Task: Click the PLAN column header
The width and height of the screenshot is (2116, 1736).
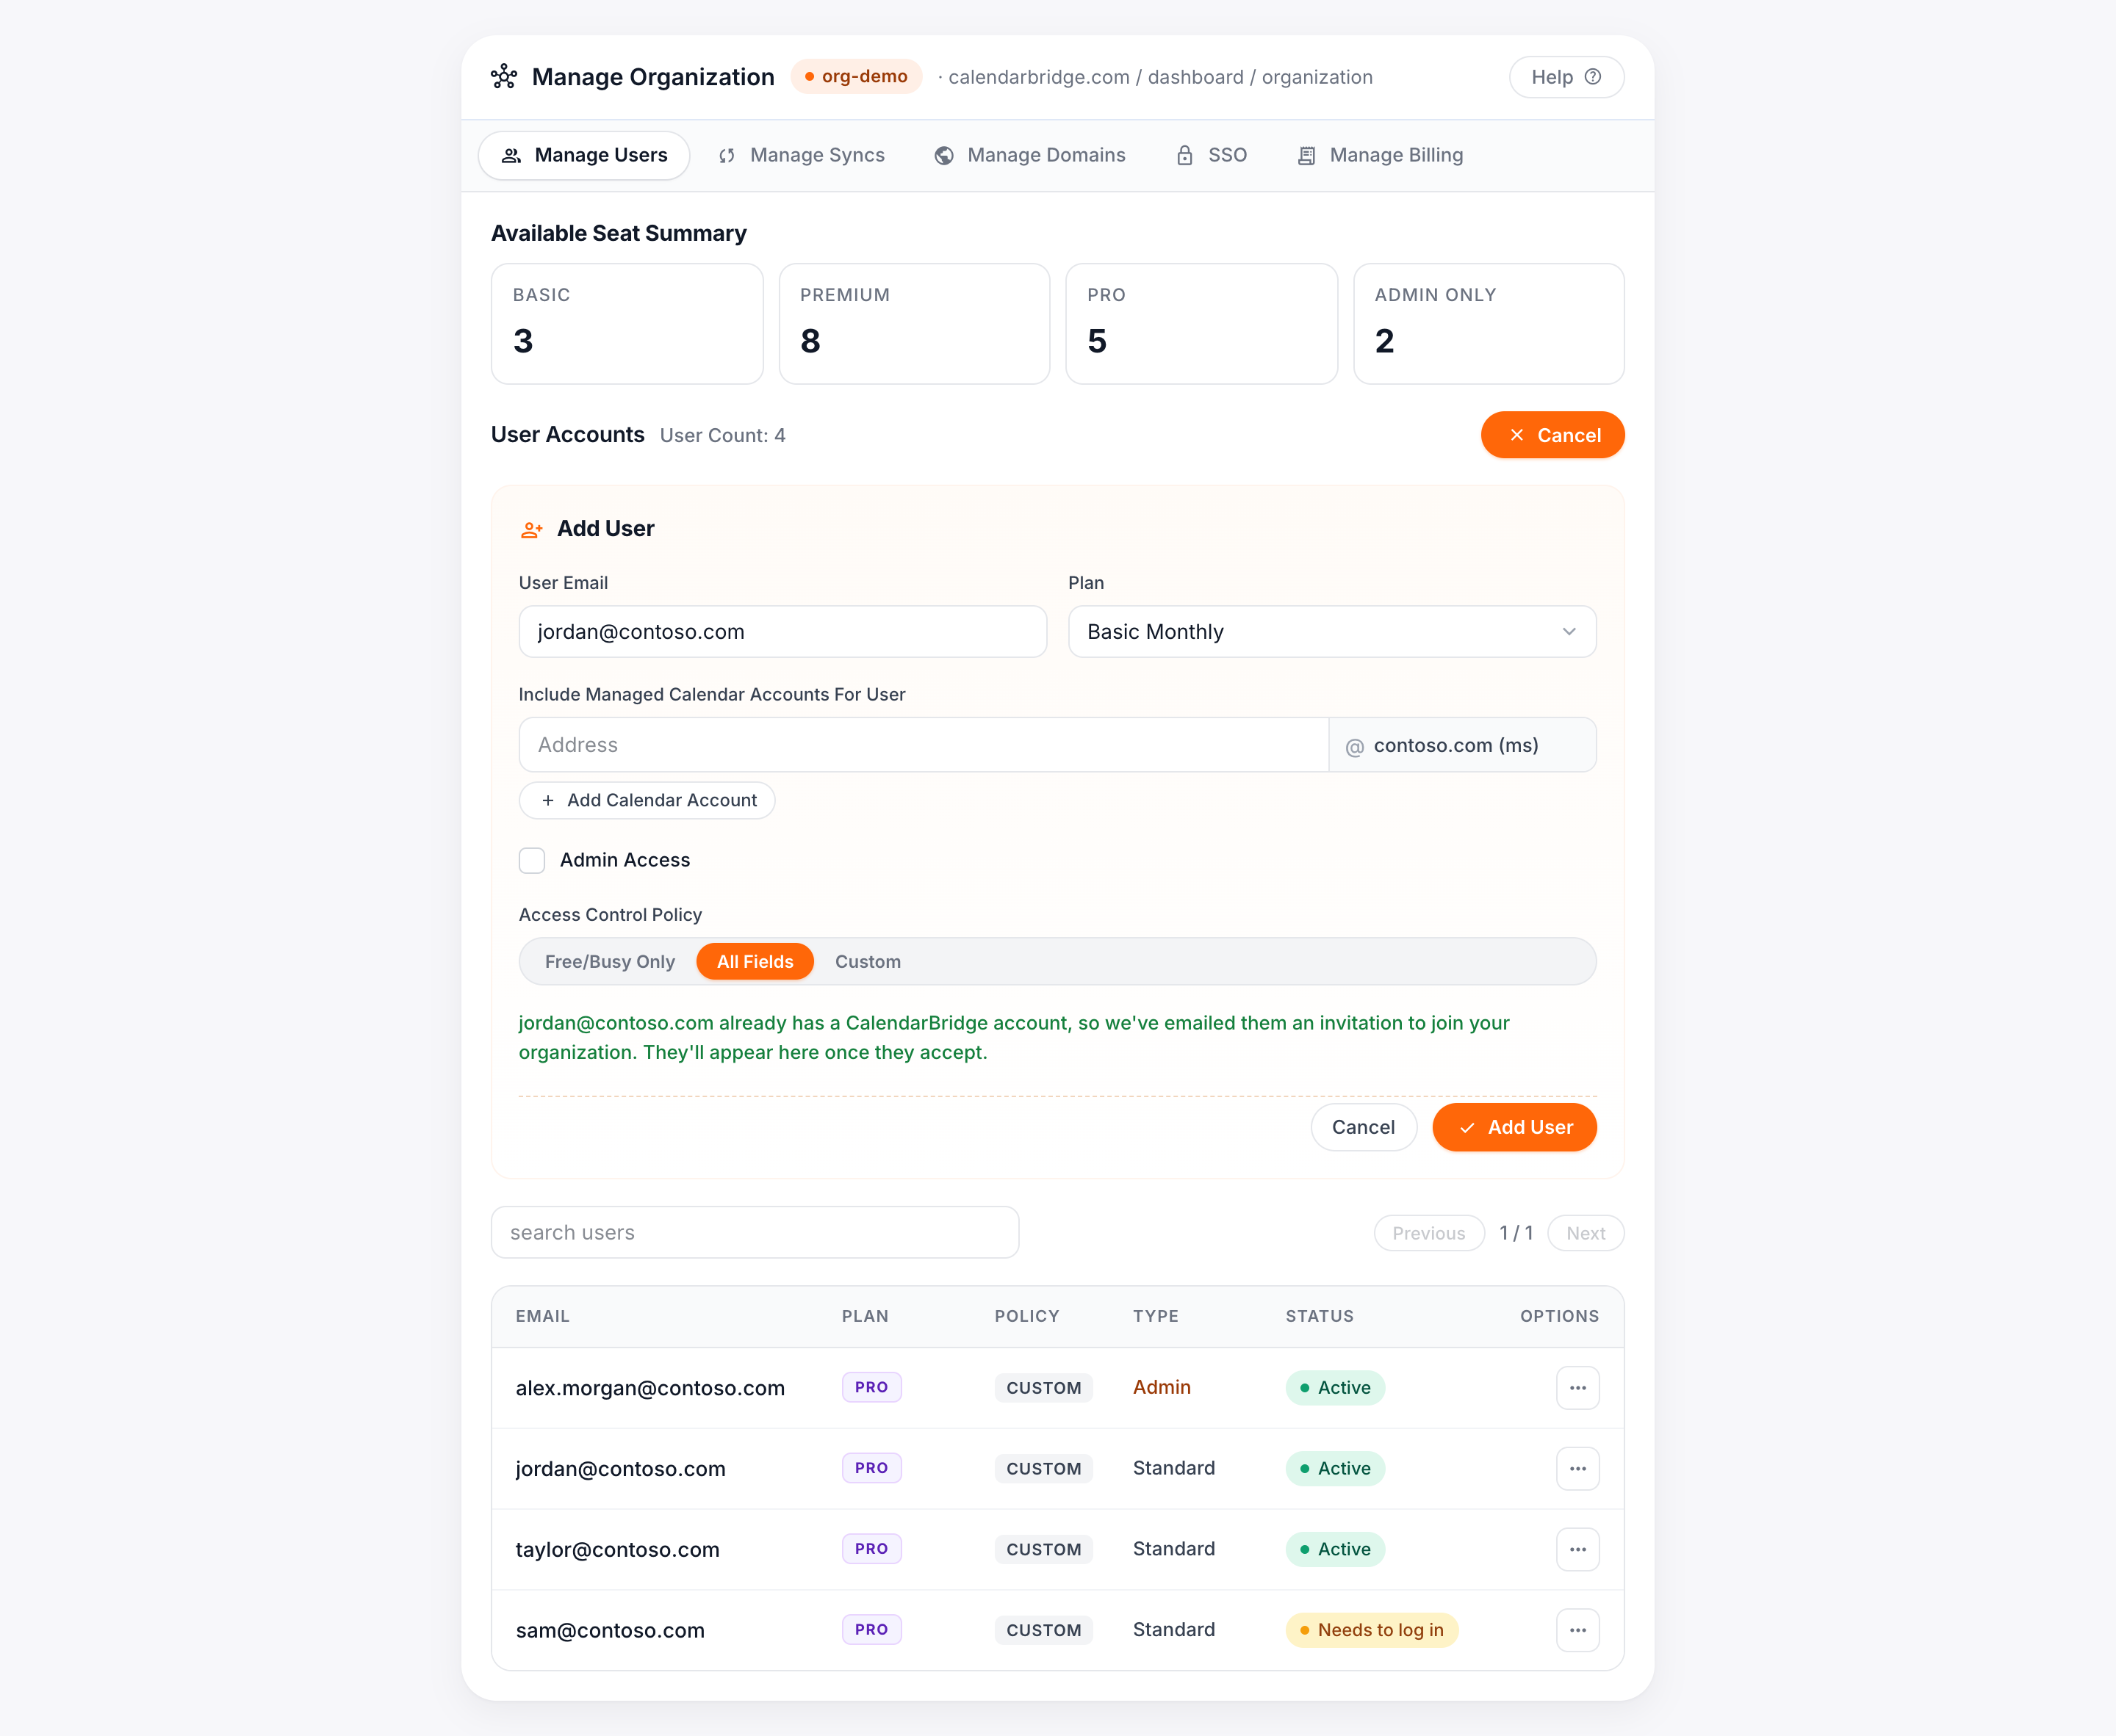Action: pyautogui.click(x=866, y=1317)
